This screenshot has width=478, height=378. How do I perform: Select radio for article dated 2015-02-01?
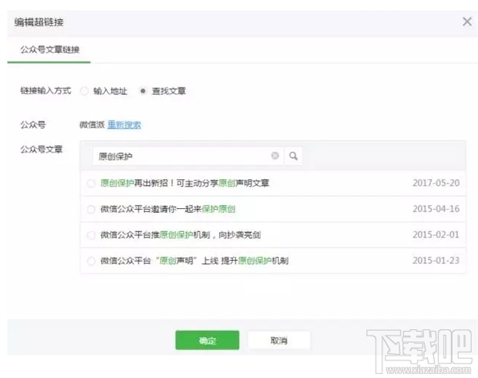click(x=91, y=235)
